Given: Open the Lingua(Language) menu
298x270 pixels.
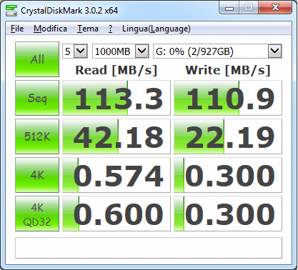Looking at the screenshot, I should tap(157, 29).
